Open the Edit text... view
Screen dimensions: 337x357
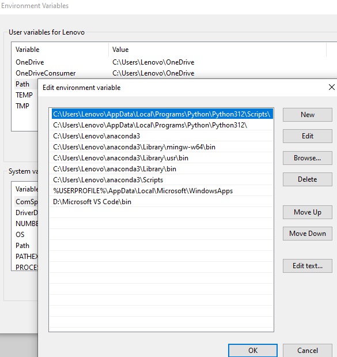pyautogui.click(x=308, y=266)
